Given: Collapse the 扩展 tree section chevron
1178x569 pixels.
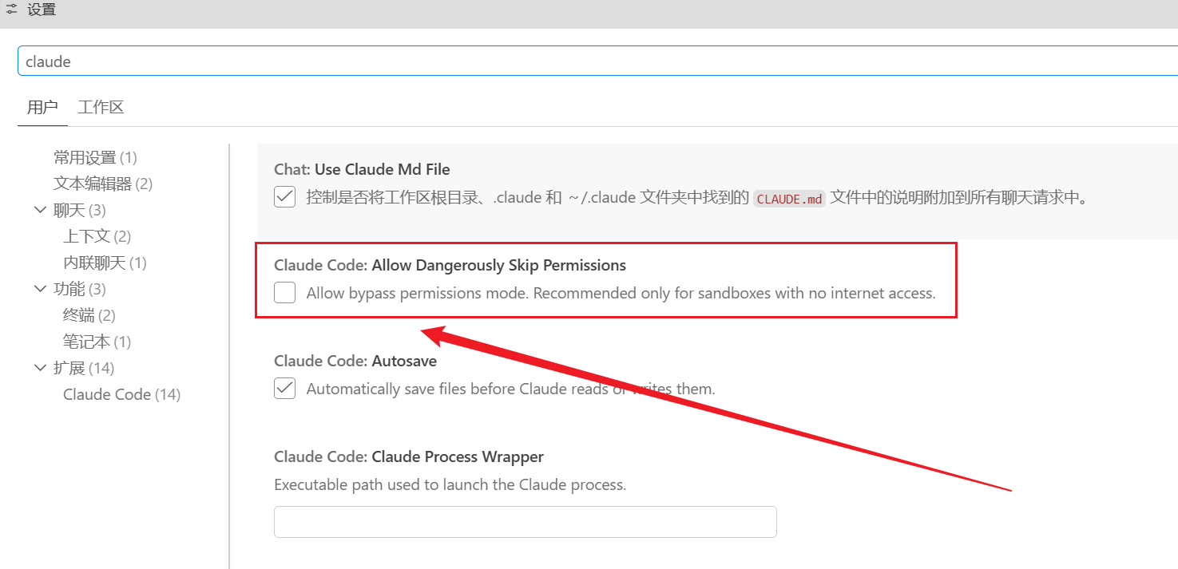Looking at the screenshot, I should (x=41, y=368).
